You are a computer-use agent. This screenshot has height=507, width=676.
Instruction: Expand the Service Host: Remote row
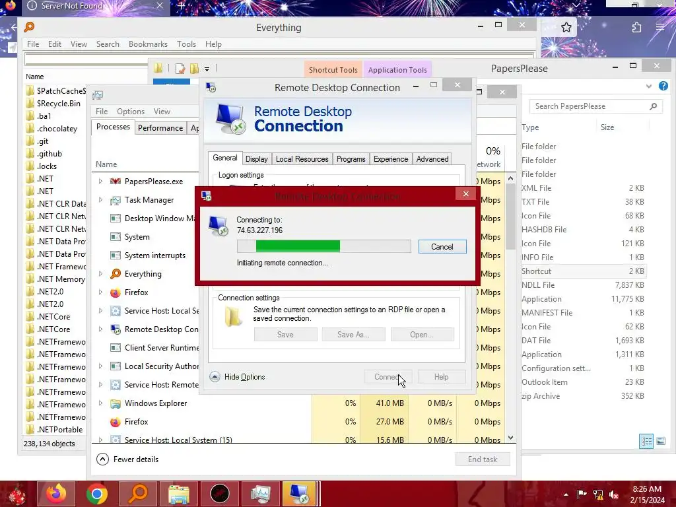click(x=100, y=385)
